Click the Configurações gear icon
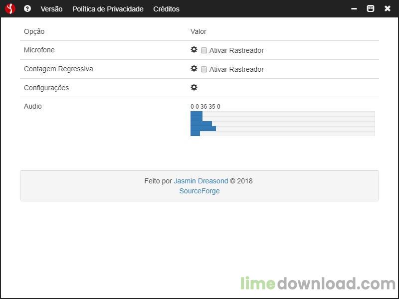399x299 pixels. point(194,87)
